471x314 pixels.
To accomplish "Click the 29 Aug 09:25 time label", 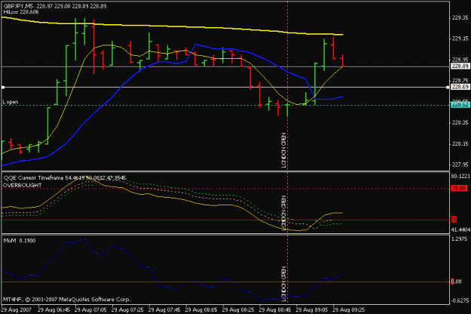I will pos(349,309).
